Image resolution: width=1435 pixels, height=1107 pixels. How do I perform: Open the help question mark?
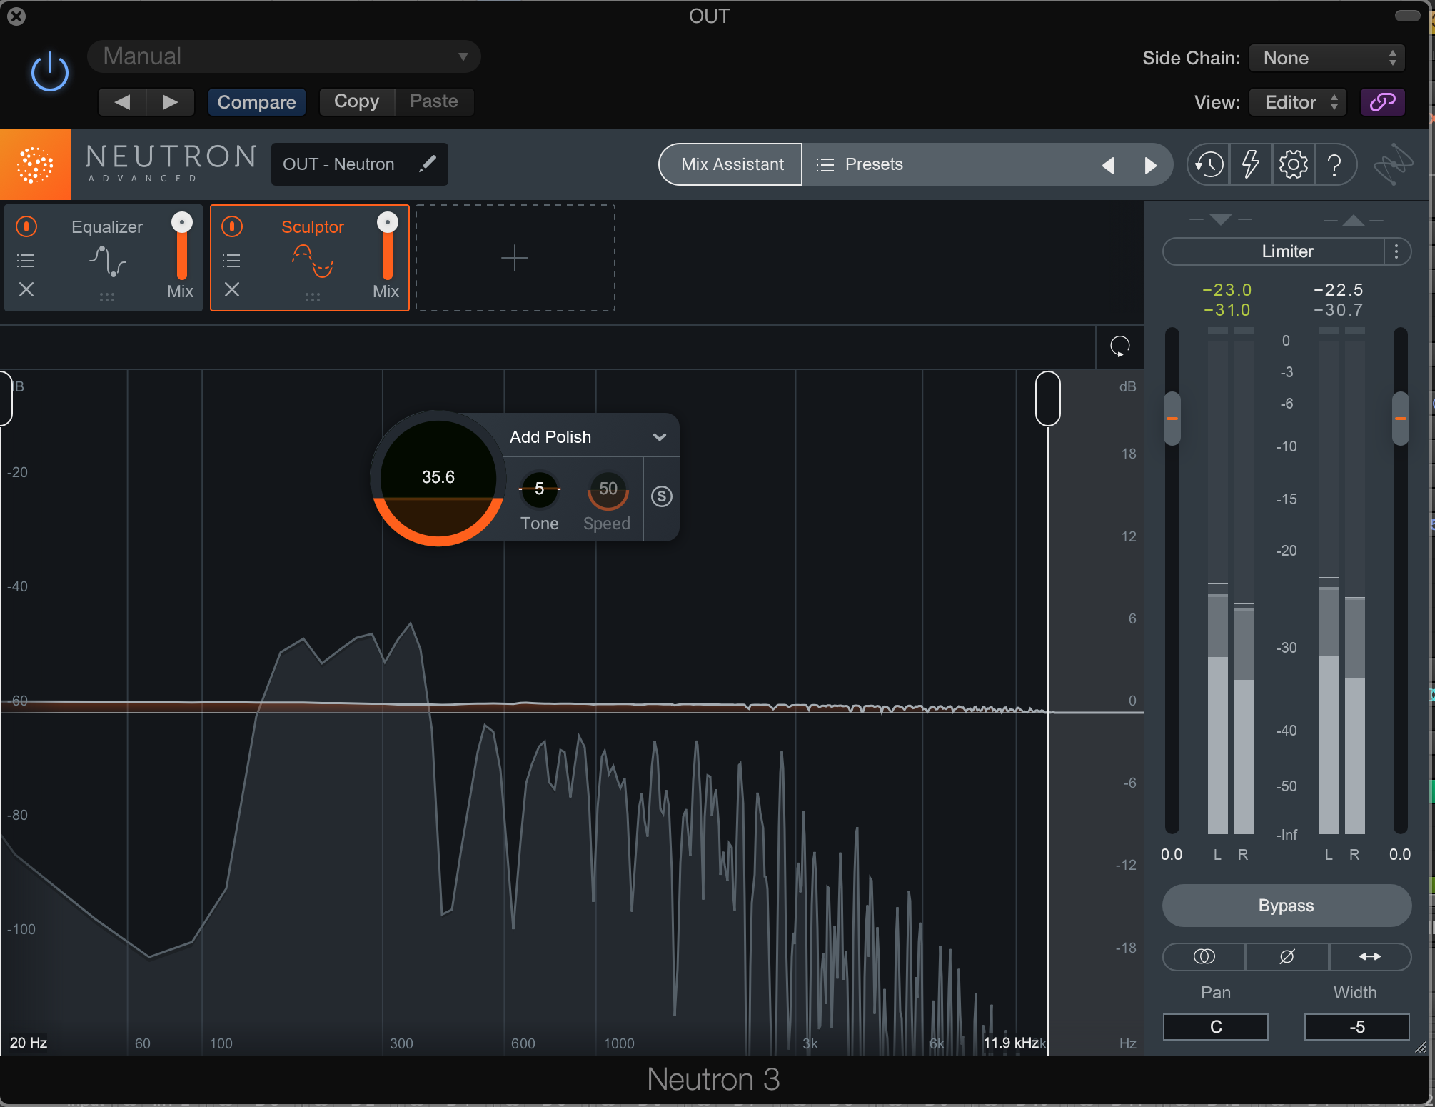[x=1334, y=165]
